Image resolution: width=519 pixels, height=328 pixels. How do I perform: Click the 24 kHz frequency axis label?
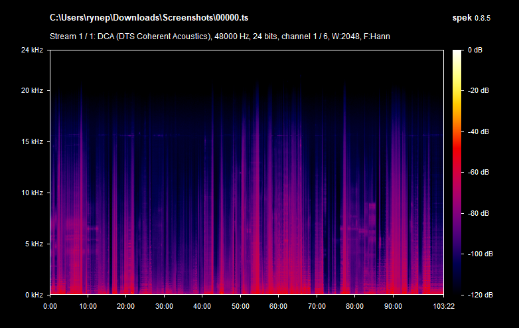31,50
